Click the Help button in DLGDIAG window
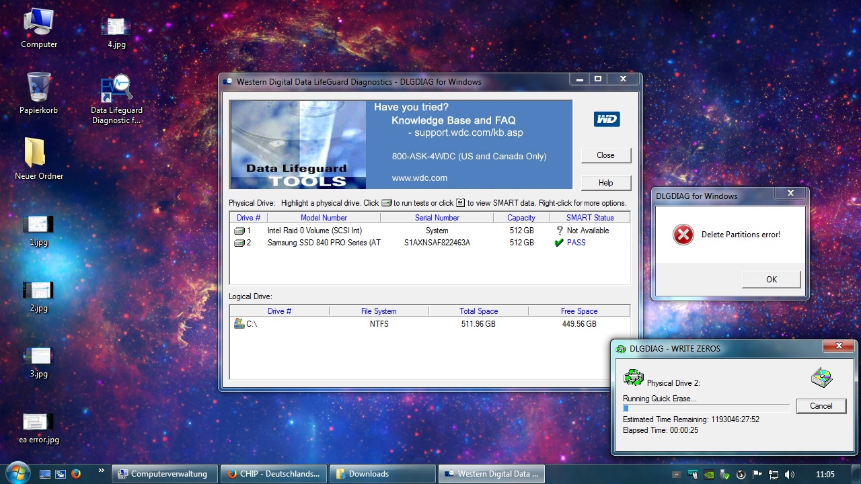Screen dimensions: 861x484 (x=606, y=183)
